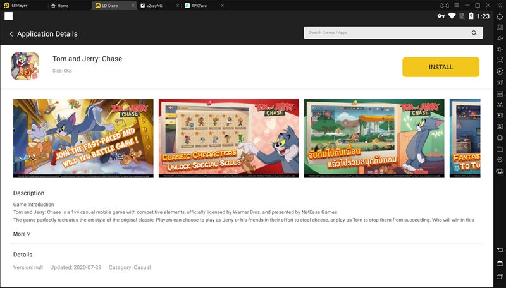Viewport: 506px width, 288px height.
Task: Open the virtual location pin icon
Action: tap(500, 160)
